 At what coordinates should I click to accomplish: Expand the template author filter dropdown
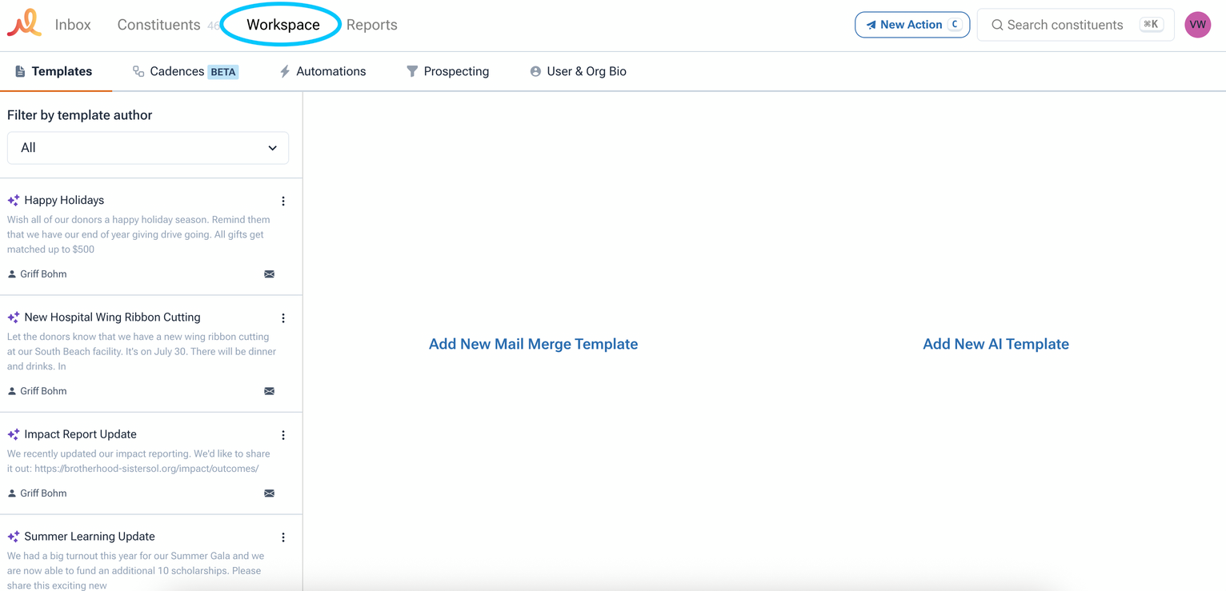click(148, 148)
